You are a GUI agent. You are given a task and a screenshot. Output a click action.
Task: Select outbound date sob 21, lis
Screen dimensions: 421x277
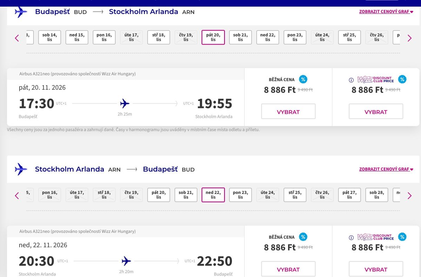(240, 37)
